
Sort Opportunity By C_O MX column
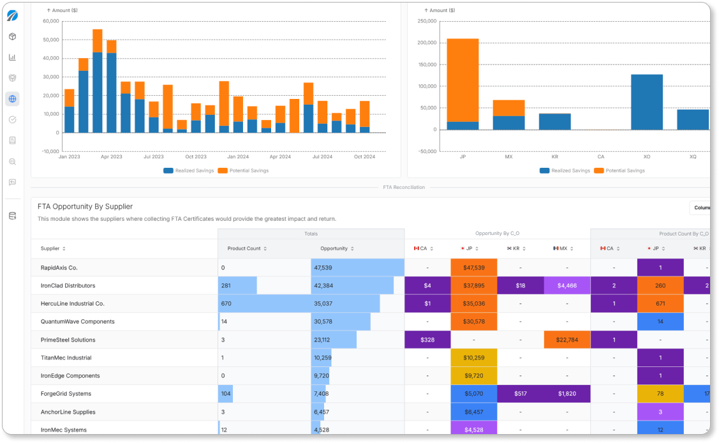563,248
